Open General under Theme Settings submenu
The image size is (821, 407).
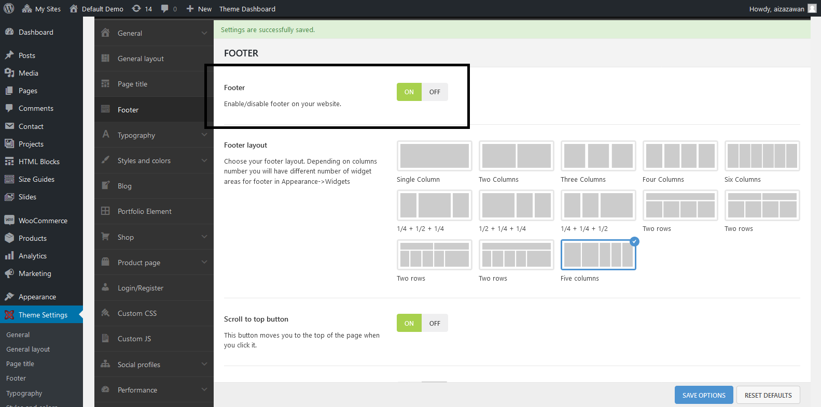pyautogui.click(x=18, y=335)
